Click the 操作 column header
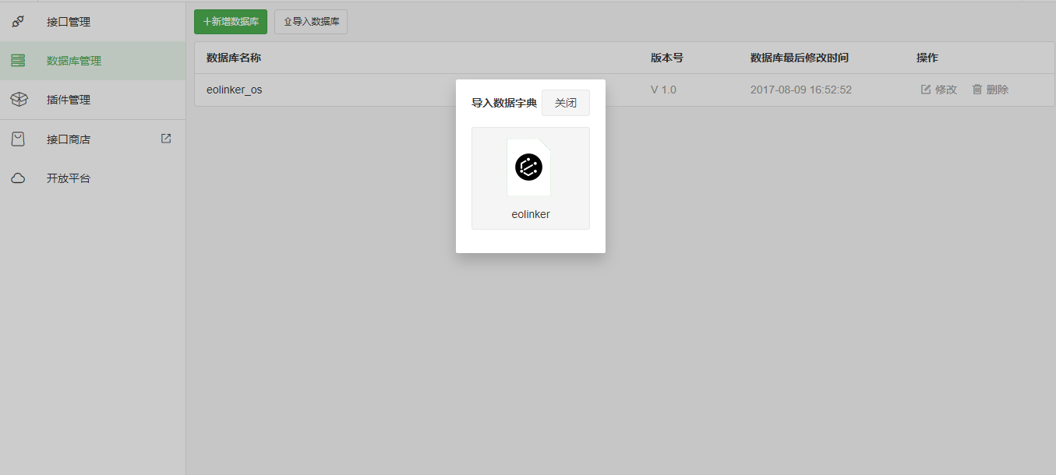1056x475 pixels. point(927,58)
